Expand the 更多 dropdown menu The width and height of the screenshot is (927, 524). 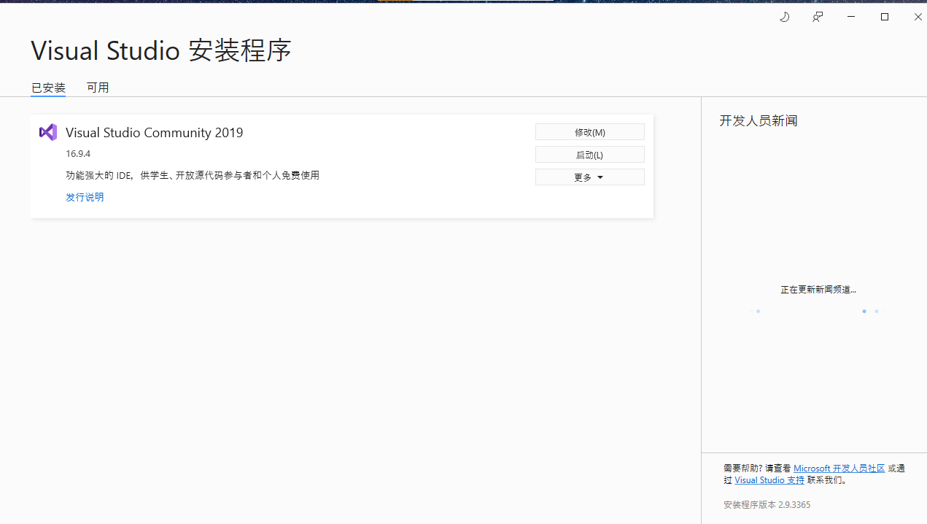(x=589, y=177)
